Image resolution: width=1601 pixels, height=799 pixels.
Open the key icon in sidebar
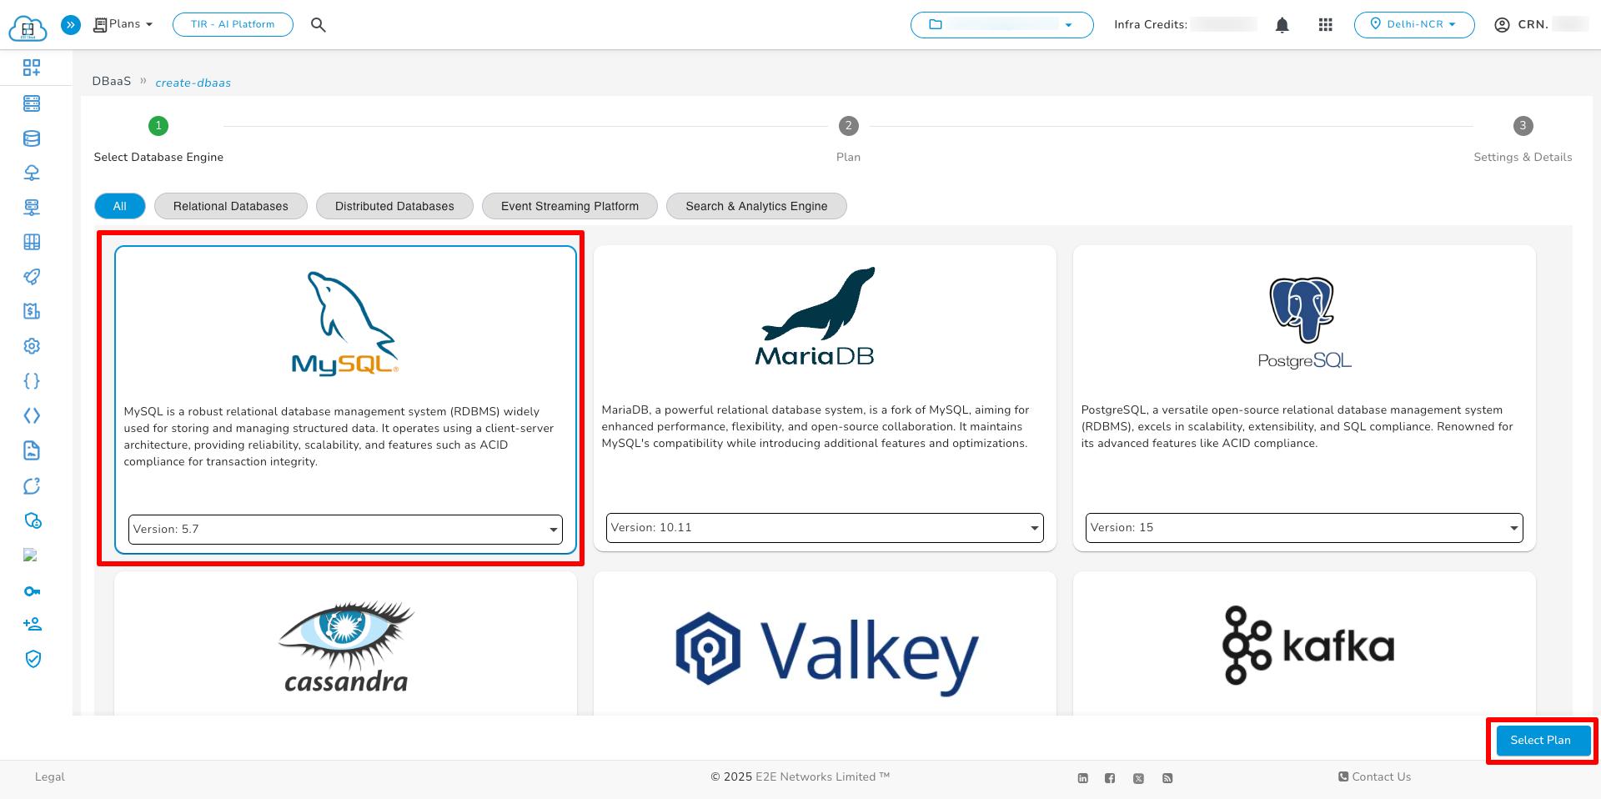coord(32,591)
